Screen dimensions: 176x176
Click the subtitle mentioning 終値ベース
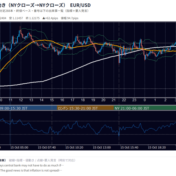(44, 11)
